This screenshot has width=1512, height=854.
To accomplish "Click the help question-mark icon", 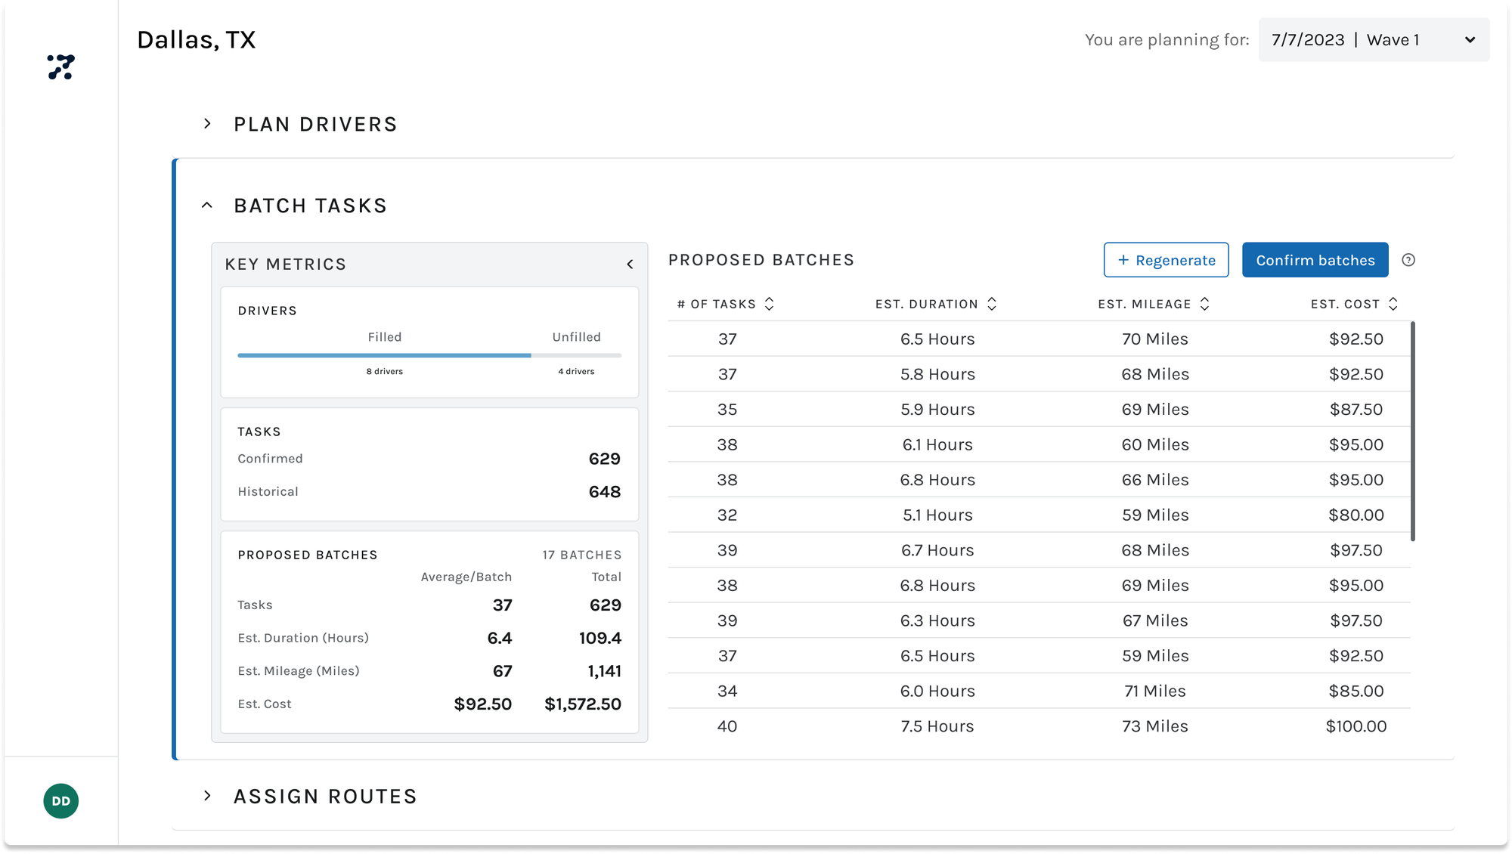I will pyautogui.click(x=1408, y=260).
